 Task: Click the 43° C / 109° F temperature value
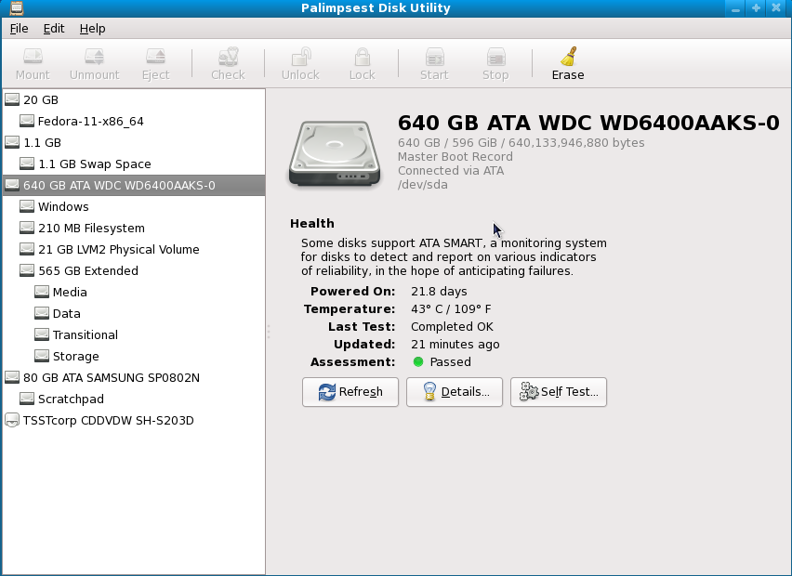pos(451,309)
